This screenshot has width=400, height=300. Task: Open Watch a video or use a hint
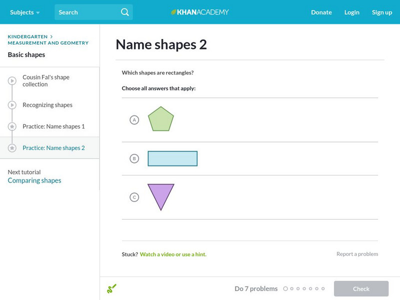[x=173, y=254]
